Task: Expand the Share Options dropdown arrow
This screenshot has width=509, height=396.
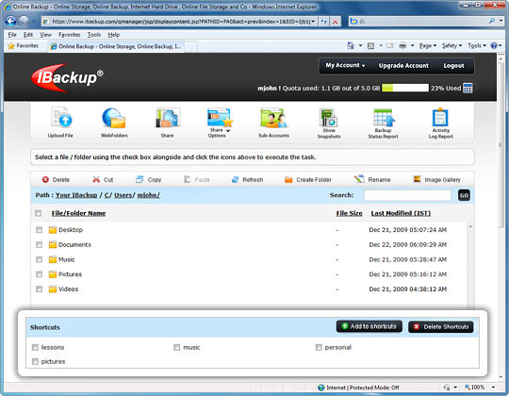Action: pyautogui.click(x=228, y=130)
